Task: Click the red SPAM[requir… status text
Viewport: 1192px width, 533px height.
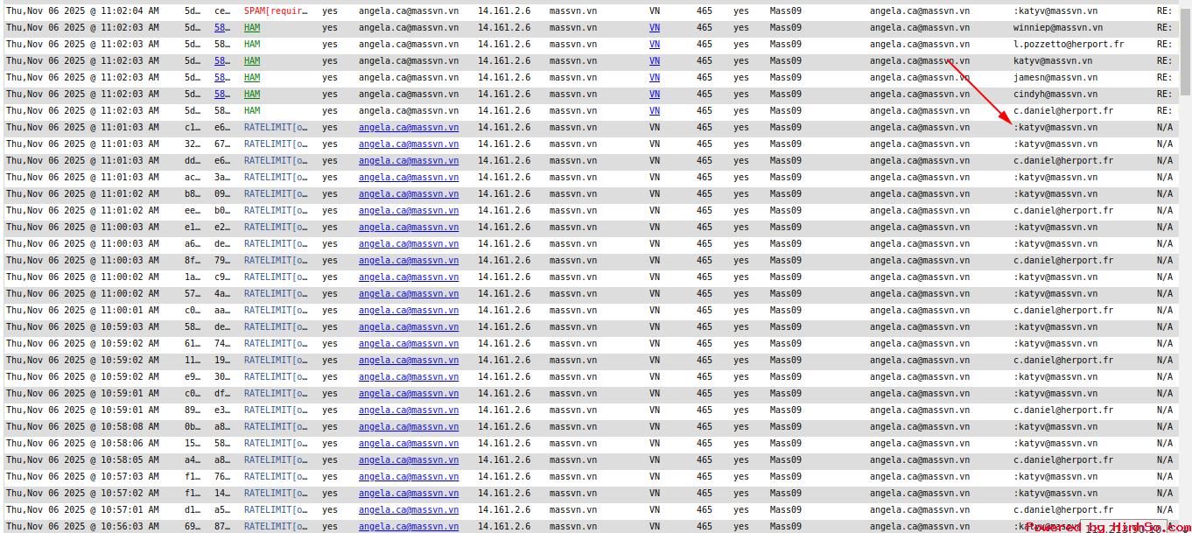Action: click(x=276, y=11)
